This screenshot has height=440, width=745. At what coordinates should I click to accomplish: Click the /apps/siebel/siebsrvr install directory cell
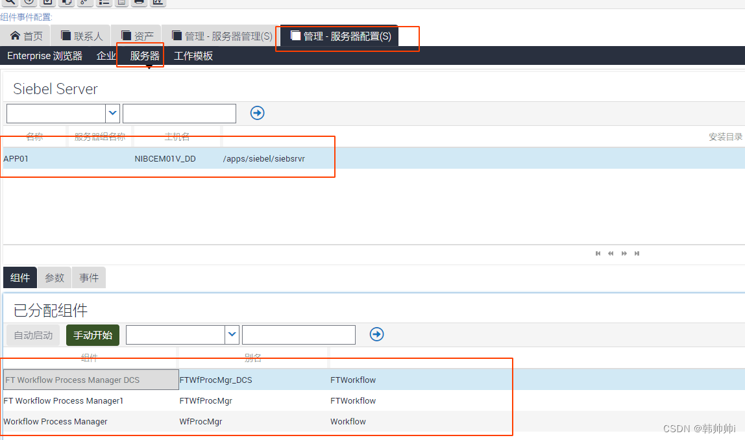(x=263, y=159)
